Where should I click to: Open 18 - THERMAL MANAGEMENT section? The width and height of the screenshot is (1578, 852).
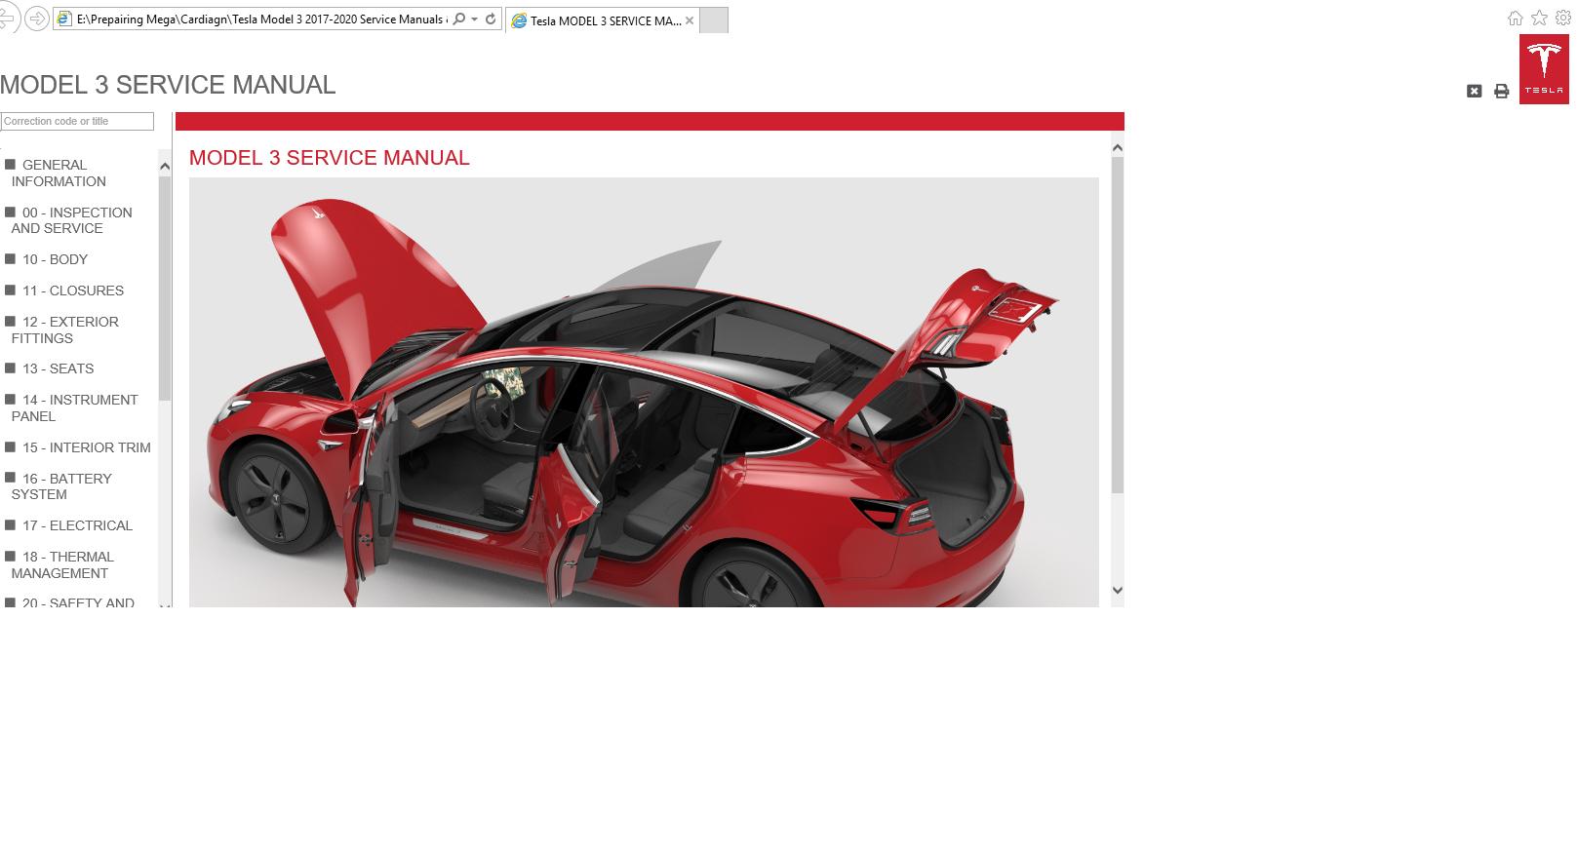coord(62,564)
